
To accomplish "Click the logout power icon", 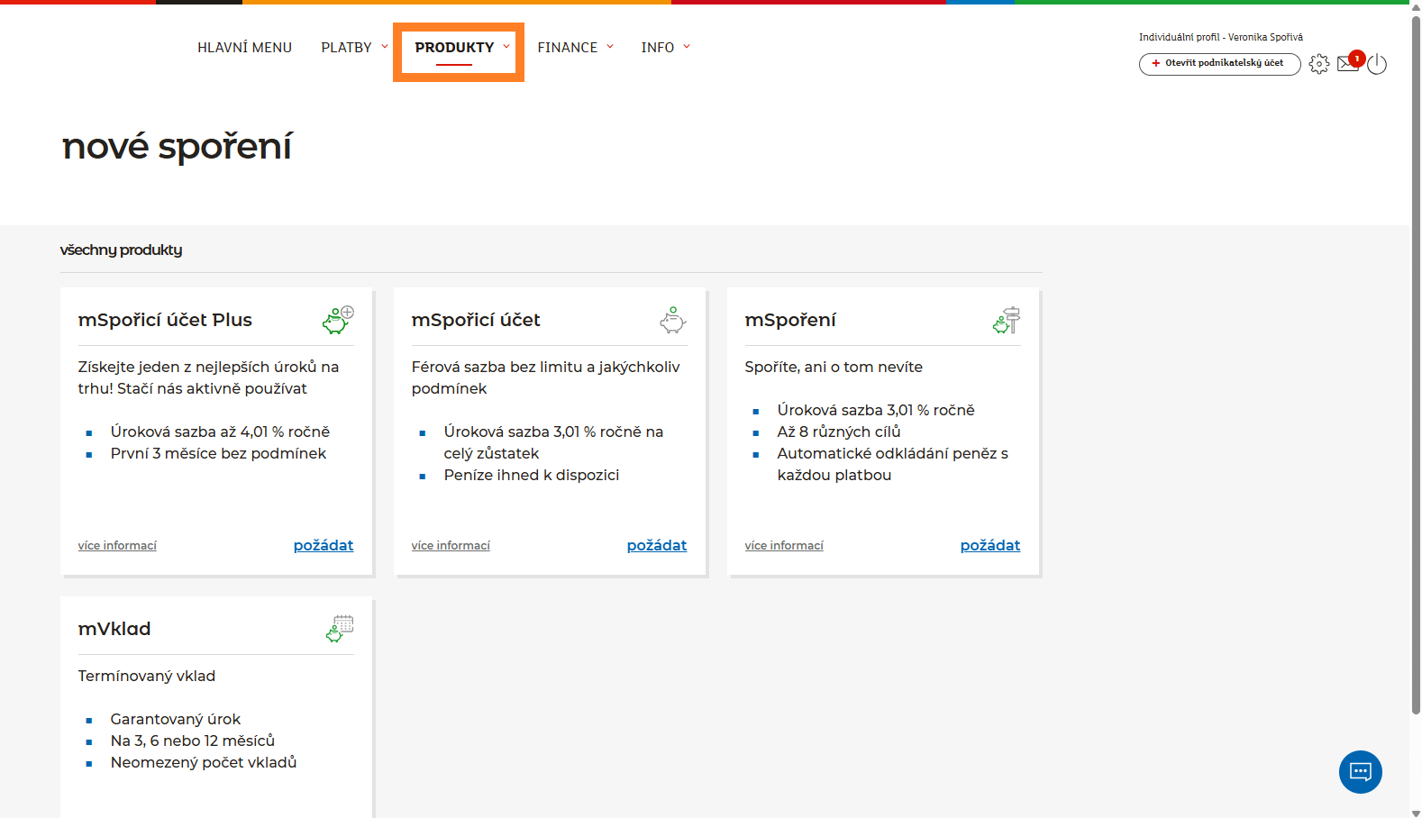I will pyautogui.click(x=1377, y=64).
